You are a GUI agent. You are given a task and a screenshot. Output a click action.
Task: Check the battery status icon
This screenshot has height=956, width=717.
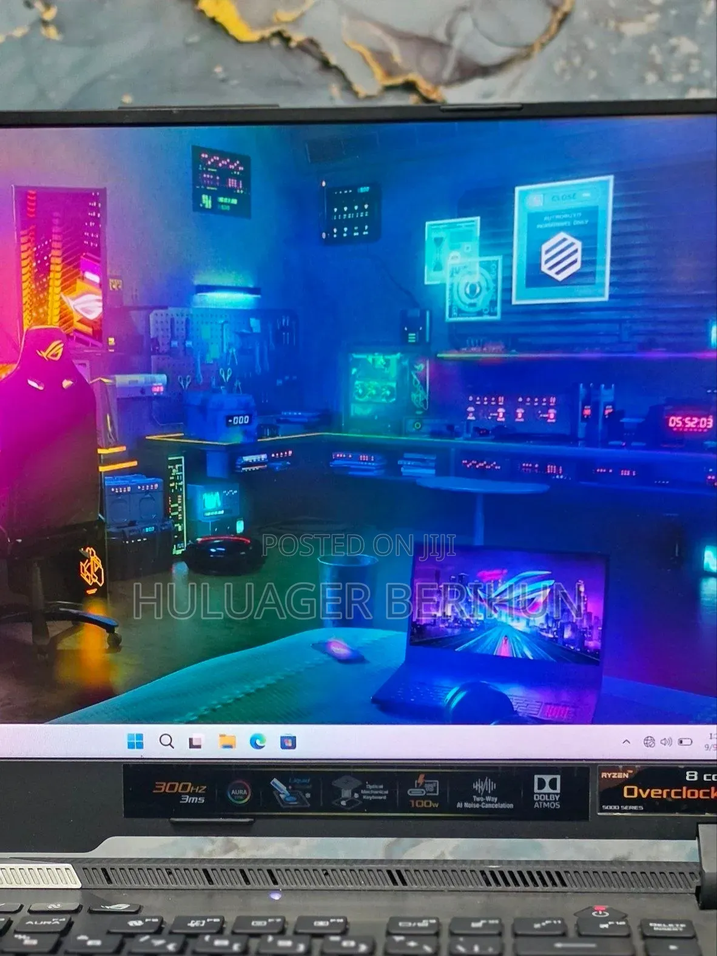pyautogui.click(x=685, y=741)
